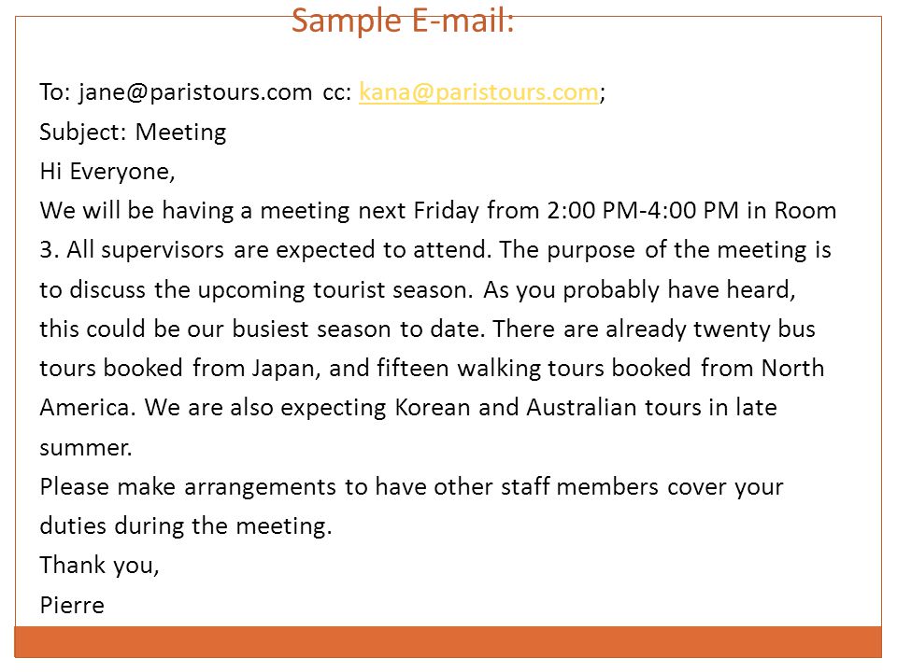Click the word Friday in the email
The width and height of the screenshot is (897, 672).
447,211
